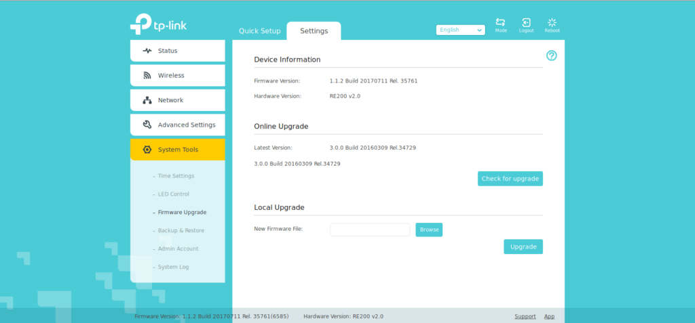Click the Mode icon in header
Viewport: 695px width, 323px height.
pos(500,23)
